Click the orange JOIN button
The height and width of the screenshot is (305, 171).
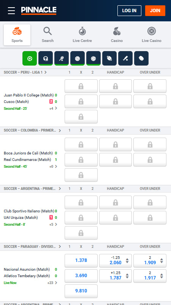(155, 11)
